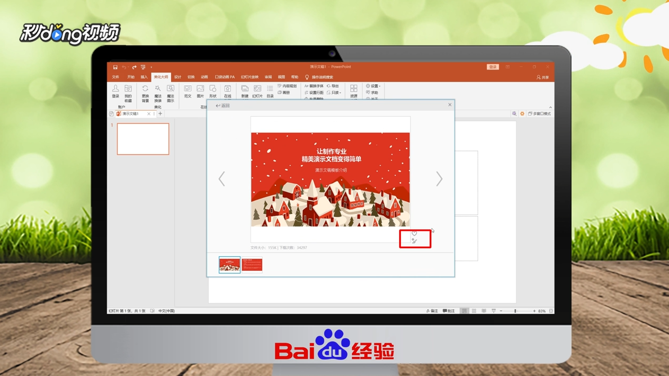This screenshot has height=376, width=669.
Task: Select second template thumbnail in preview dialog
Action: pos(252,265)
